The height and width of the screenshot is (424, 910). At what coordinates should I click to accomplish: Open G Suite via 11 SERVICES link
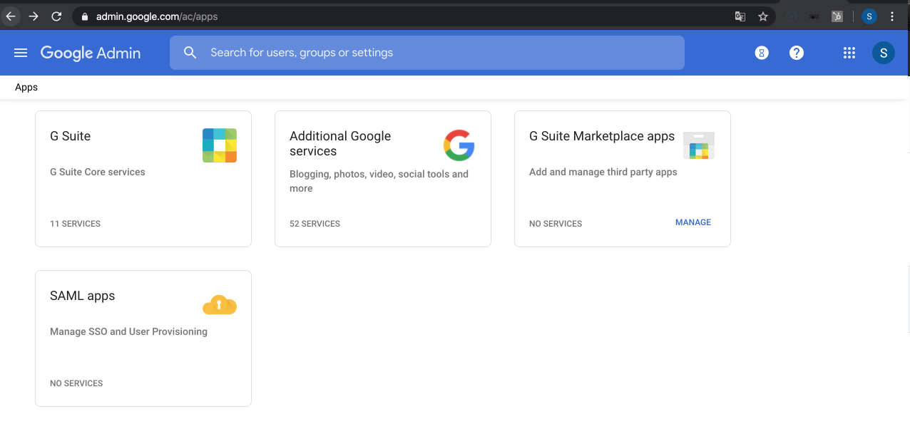pos(75,223)
